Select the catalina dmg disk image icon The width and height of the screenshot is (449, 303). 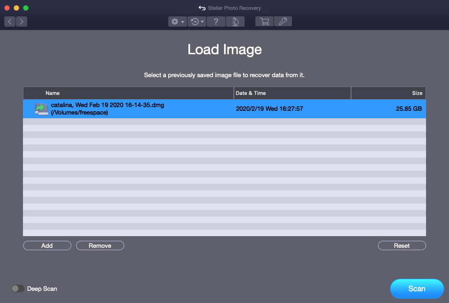point(41,109)
